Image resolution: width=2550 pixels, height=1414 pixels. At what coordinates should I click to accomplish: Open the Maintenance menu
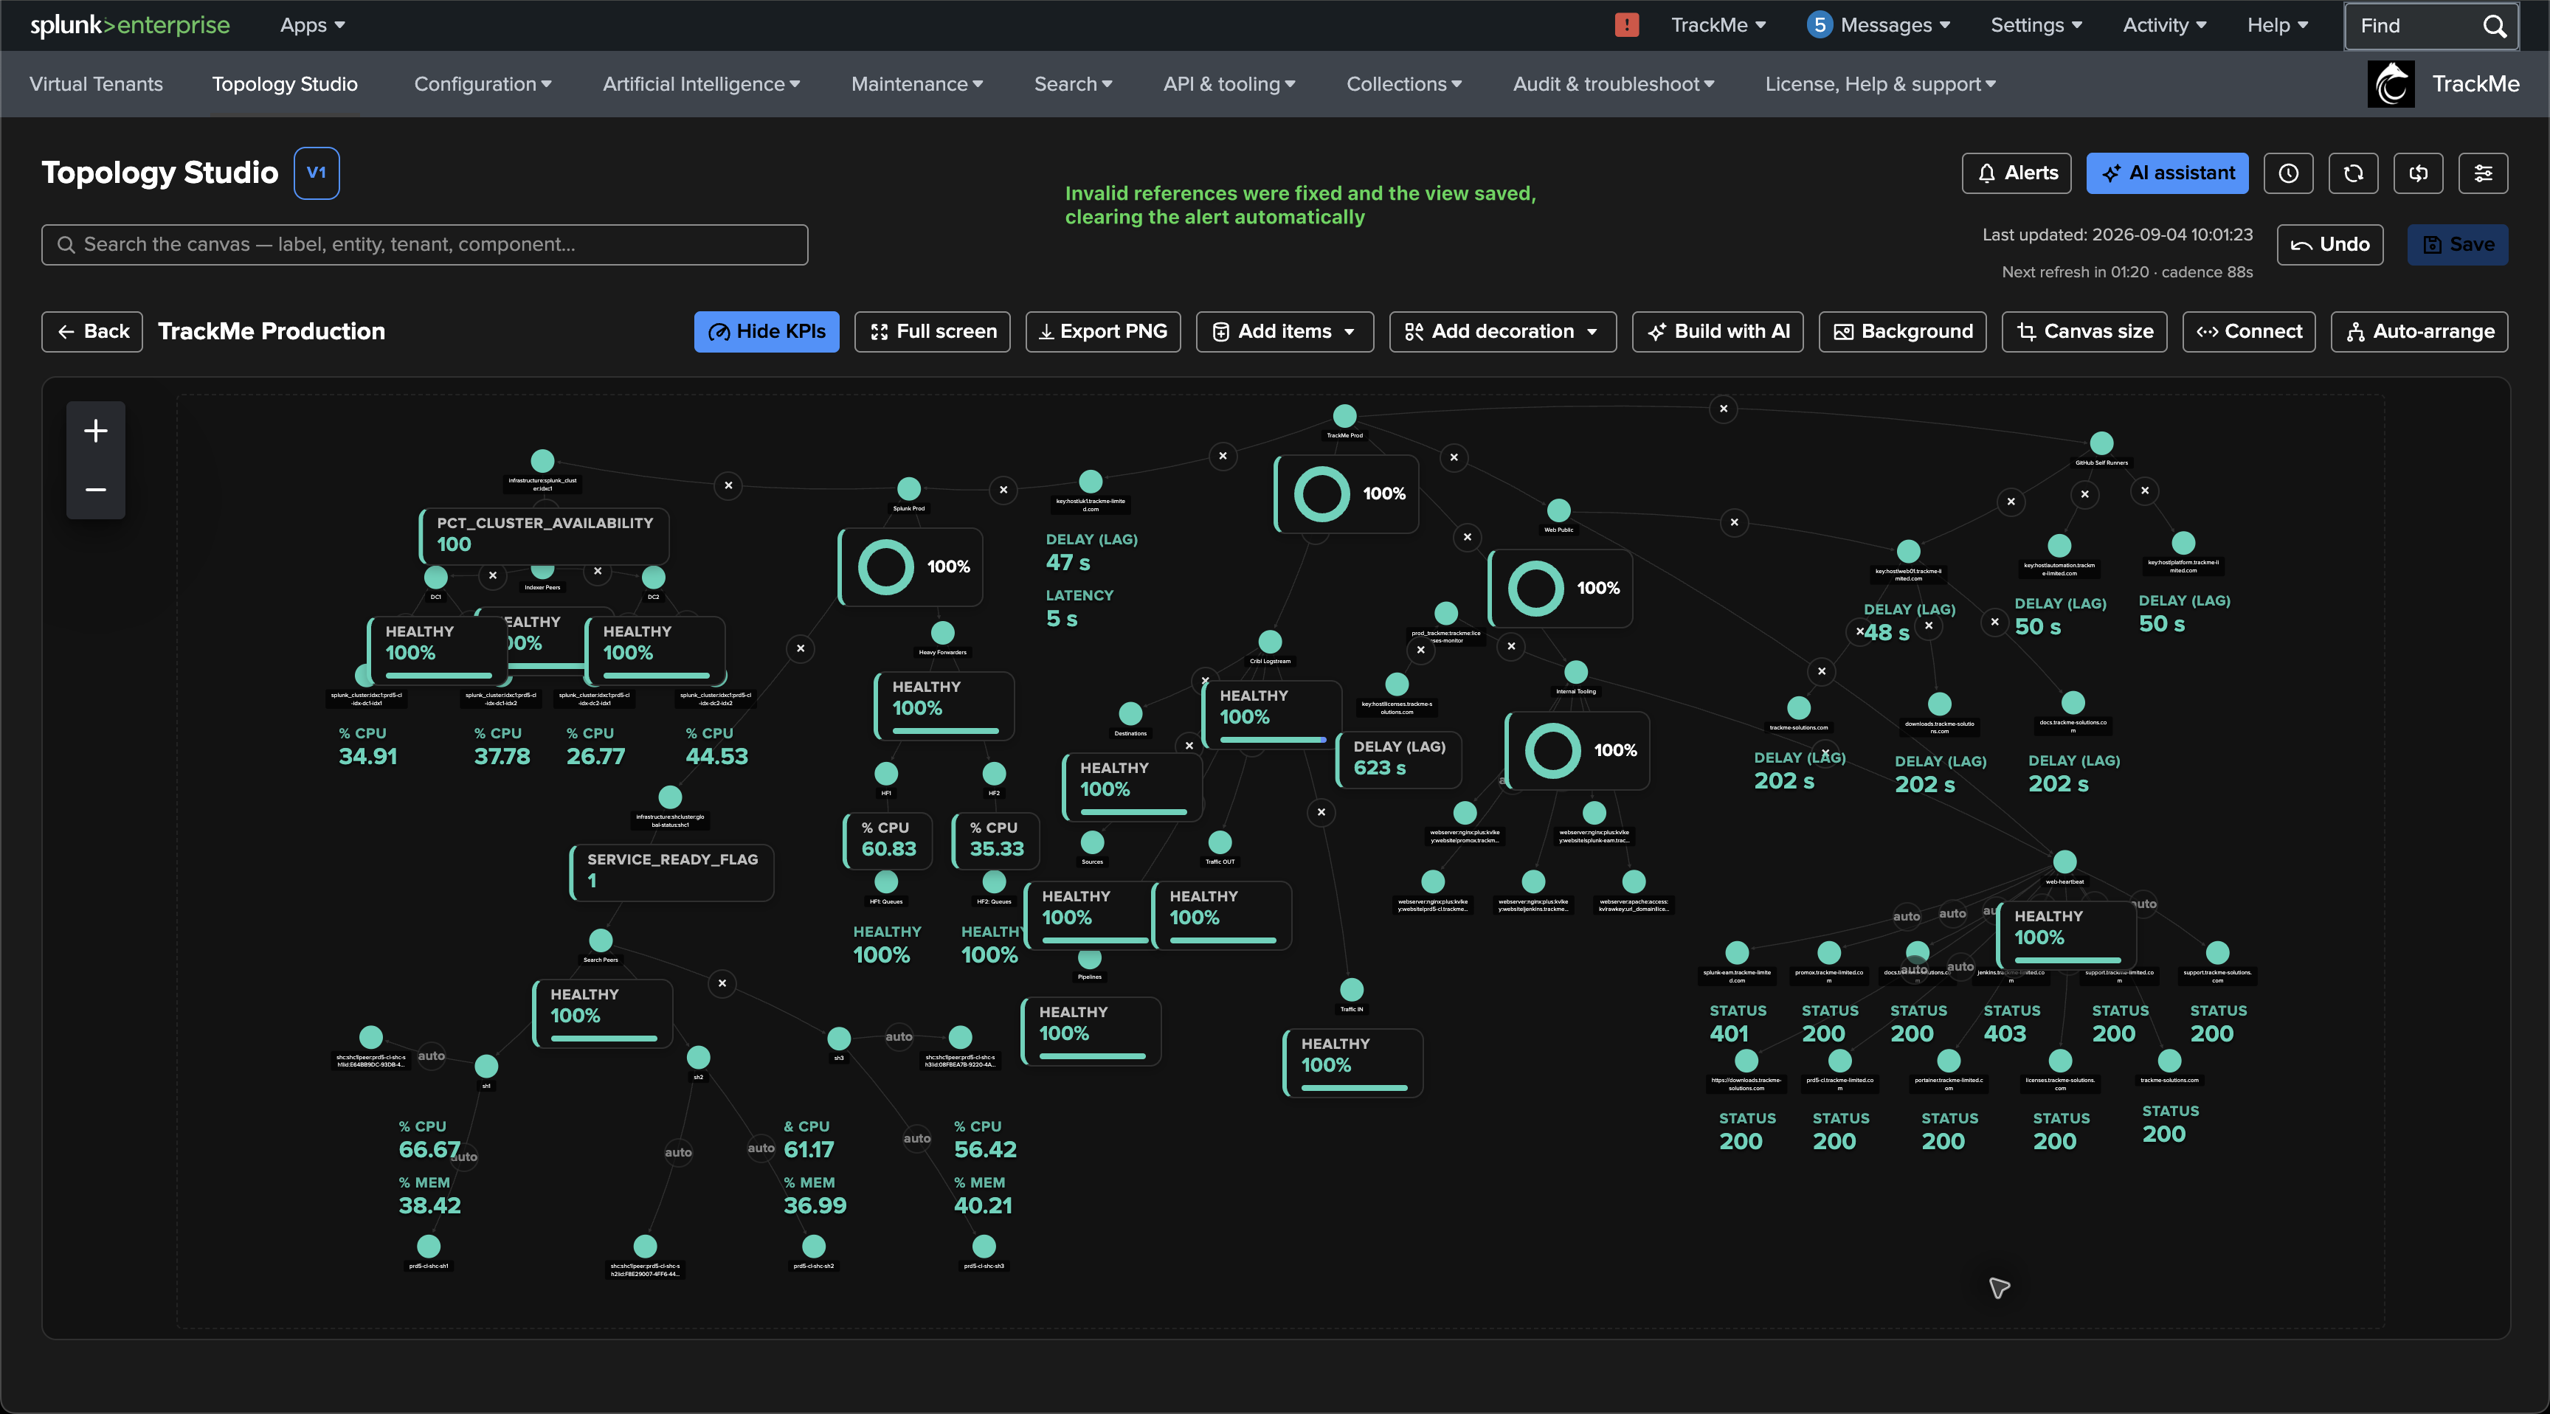tap(916, 84)
